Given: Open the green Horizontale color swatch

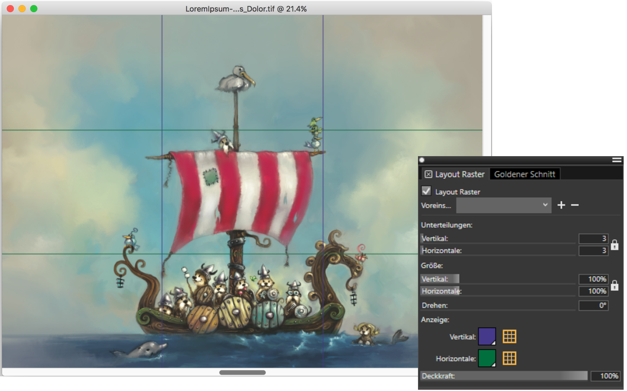Looking at the screenshot, I should 487,358.
